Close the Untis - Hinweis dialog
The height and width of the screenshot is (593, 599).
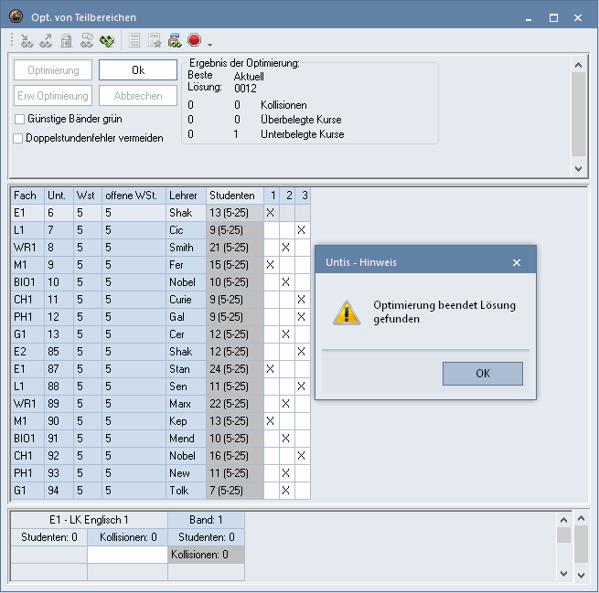pyautogui.click(x=517, y=262)
